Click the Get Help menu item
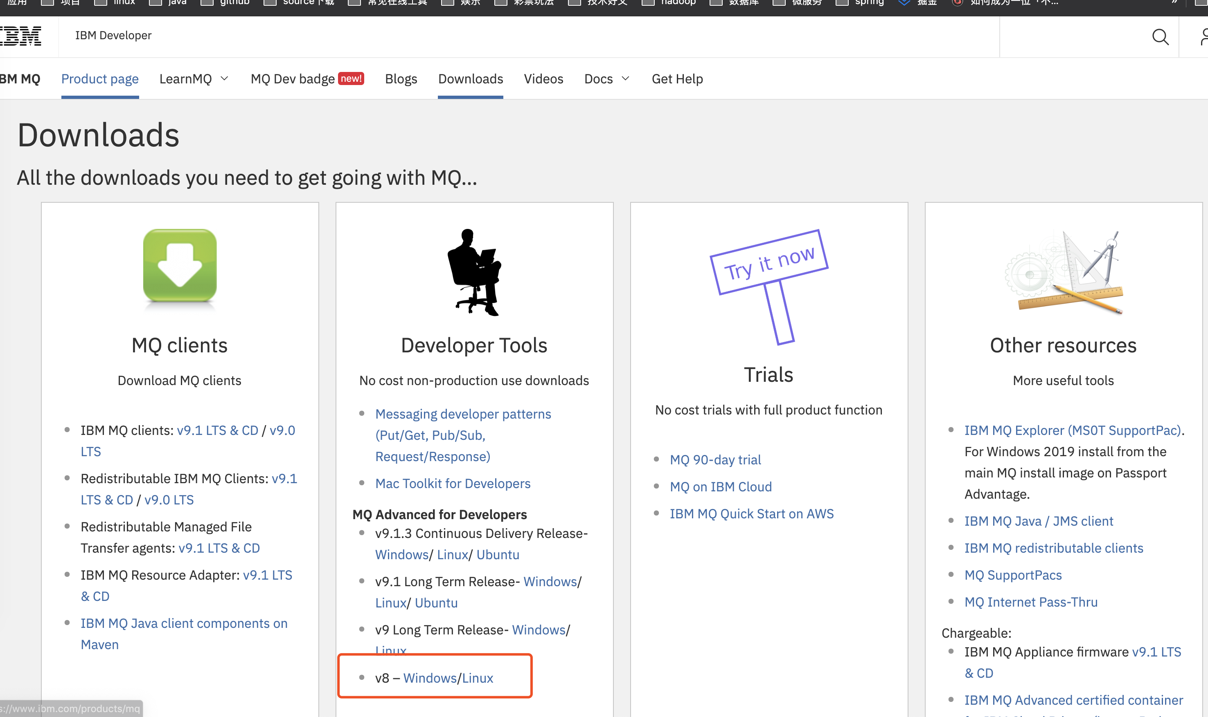1208x717 pixels. point(677,79)
